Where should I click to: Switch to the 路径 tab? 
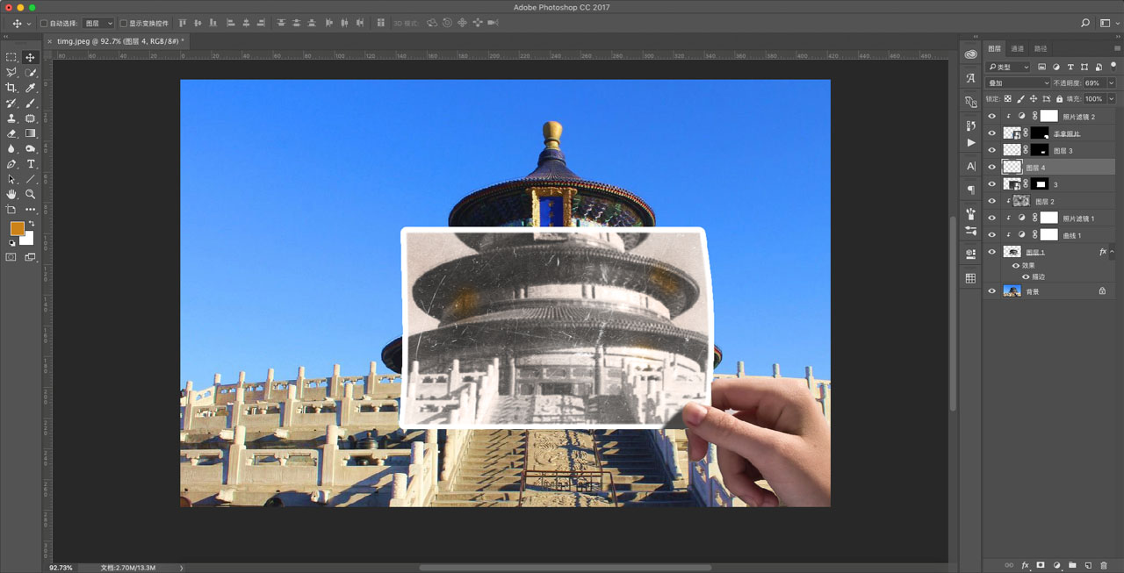[1041, 48]
